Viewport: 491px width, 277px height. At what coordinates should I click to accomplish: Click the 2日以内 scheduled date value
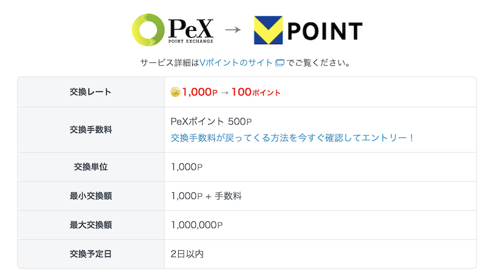[187, 254]
